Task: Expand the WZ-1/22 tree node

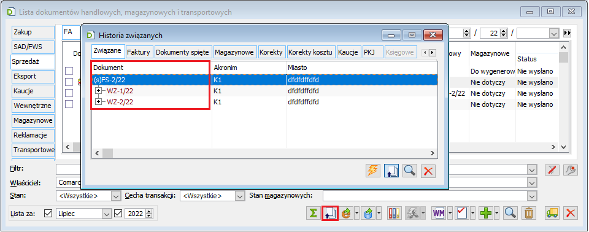Action: [x=99, y=91]
